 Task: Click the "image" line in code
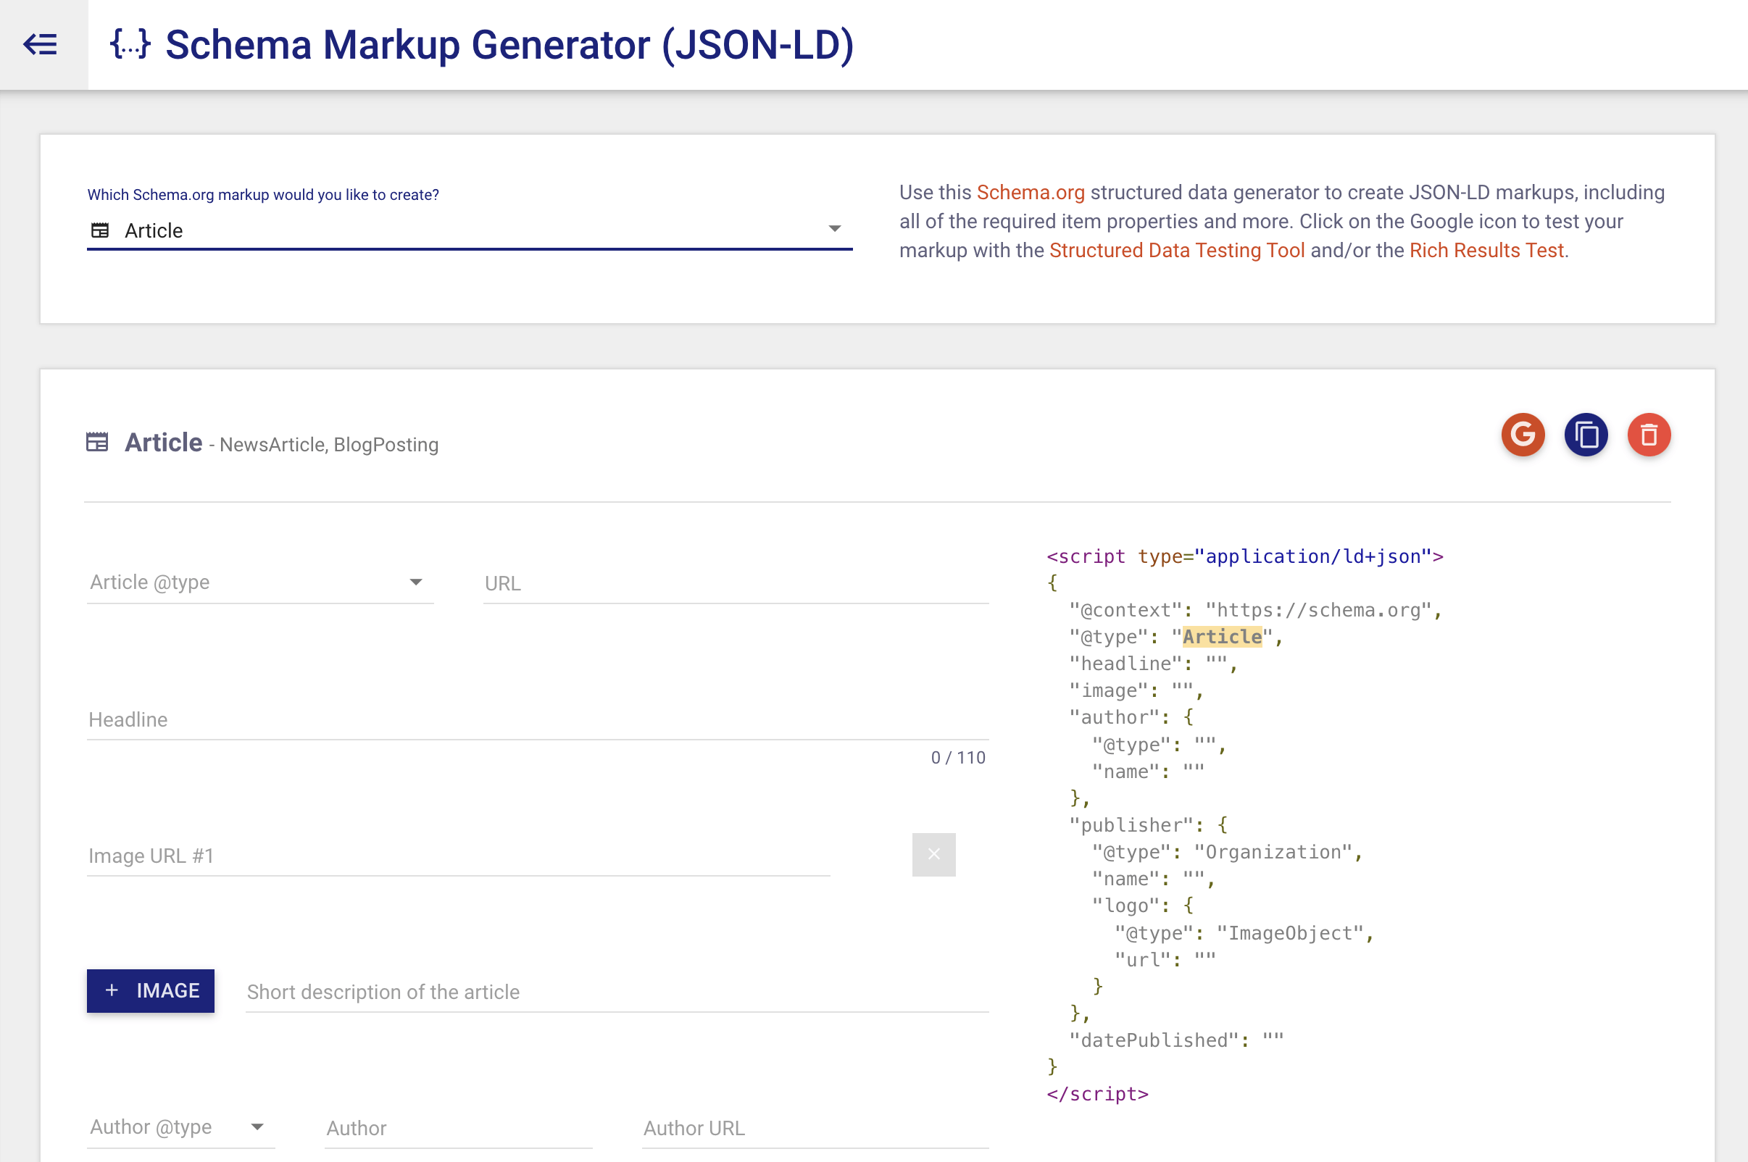(x=1136, y=690)
